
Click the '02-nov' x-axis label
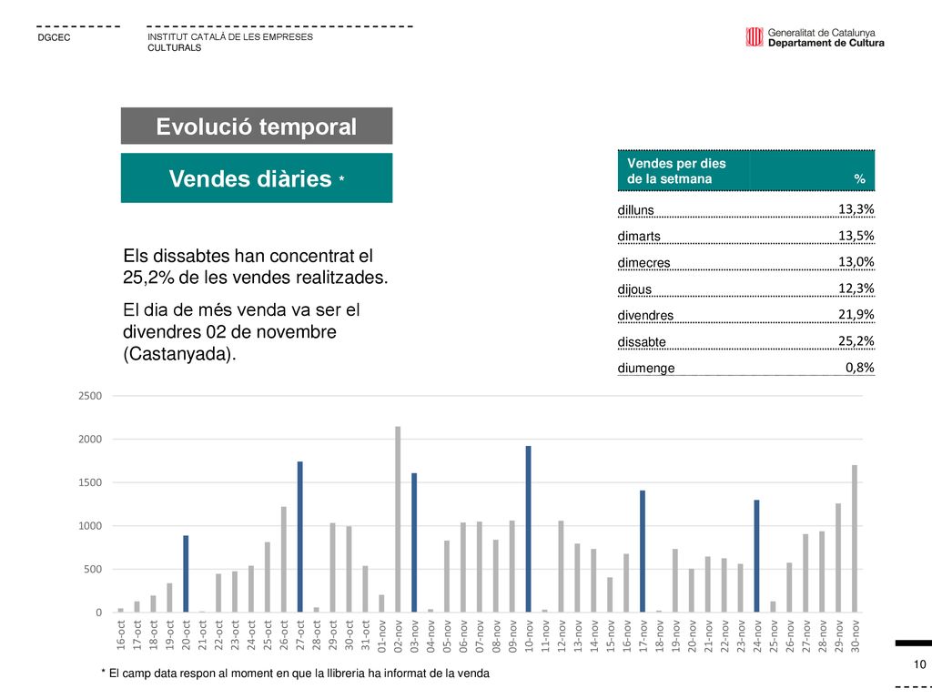pyautogui.click(x=398, y=636)
